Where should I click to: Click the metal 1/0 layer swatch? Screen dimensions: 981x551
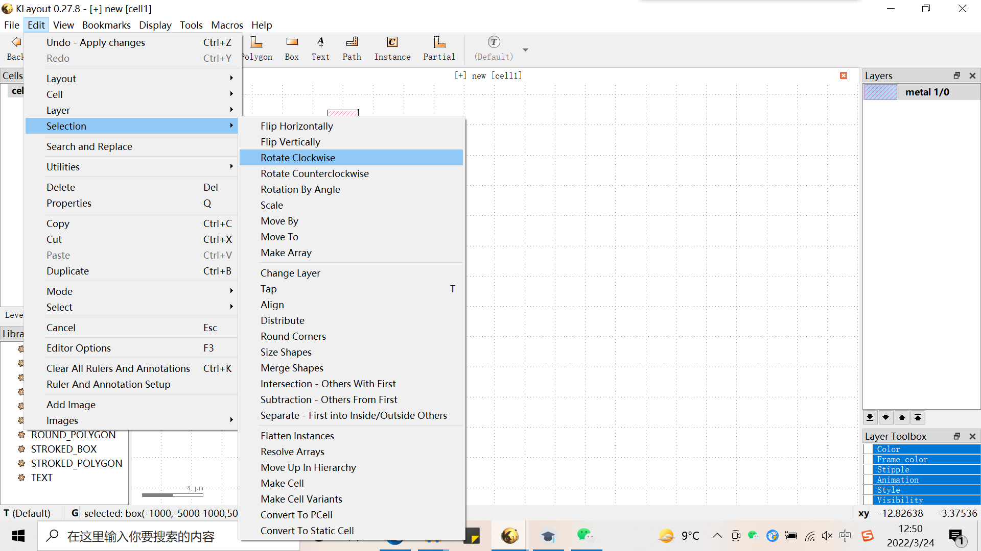click(x=880, y=92)
